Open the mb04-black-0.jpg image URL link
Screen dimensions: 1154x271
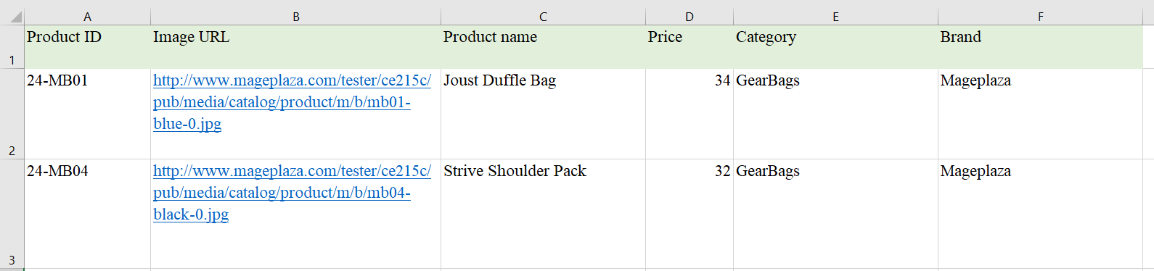(292, 193)
